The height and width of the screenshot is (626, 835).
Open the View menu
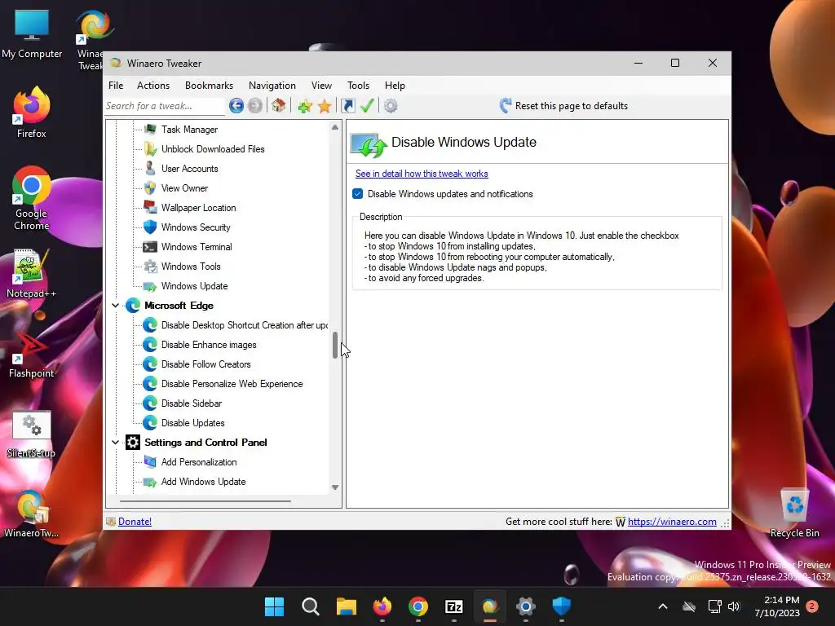(x=321, y=85)
